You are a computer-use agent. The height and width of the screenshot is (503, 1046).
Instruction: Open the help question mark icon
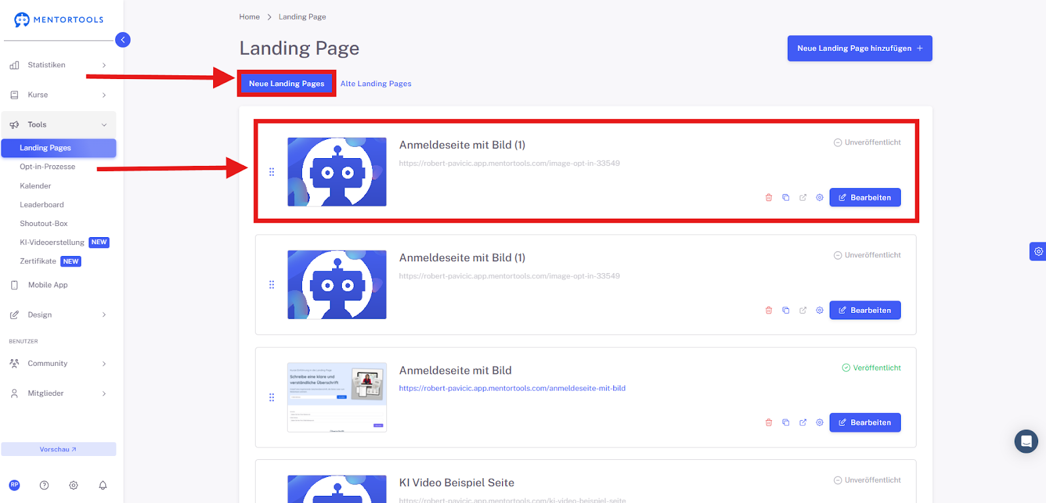44,485
